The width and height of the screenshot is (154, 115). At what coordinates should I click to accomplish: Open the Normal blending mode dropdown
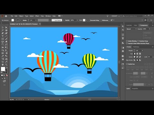(131, 29)
